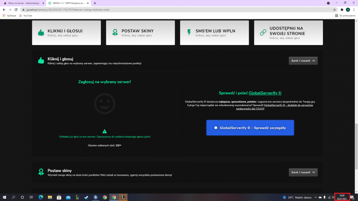The image size is (358, 201).
Task: Click the chain link icon on UDOSTĘPNIJ card
Action: tap(263, 32)
